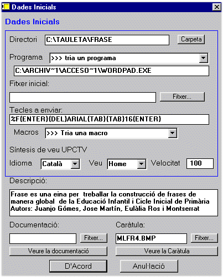Click the empty Fitxer inicial field
Screen dimensions: 223x277
[82, 97]
